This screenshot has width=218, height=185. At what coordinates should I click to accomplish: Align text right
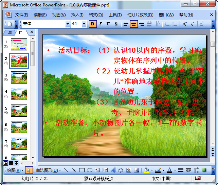(x=142, y=24)
